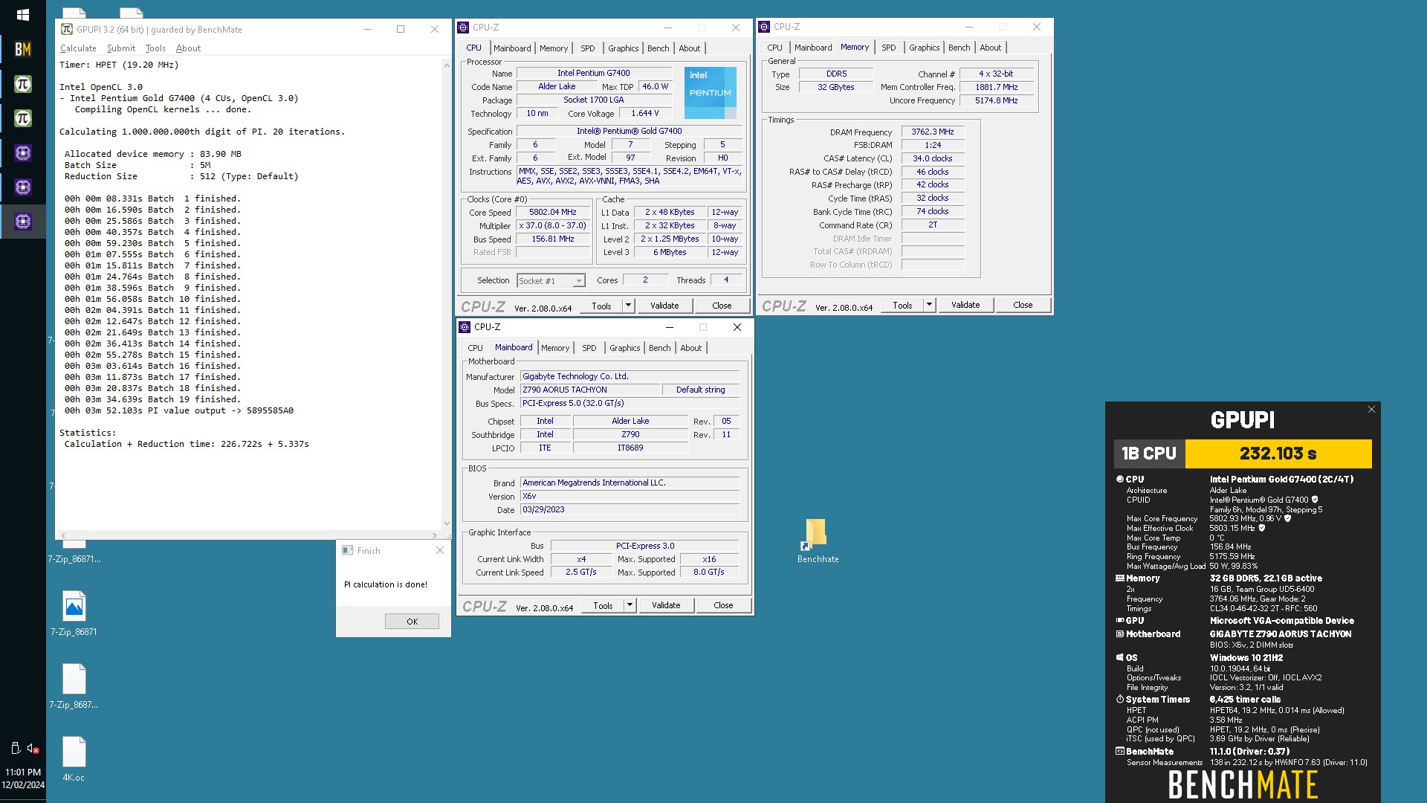
Task: Open Graphics tab in CPU-Z Memory window
Action: click(x=924, y=48)
